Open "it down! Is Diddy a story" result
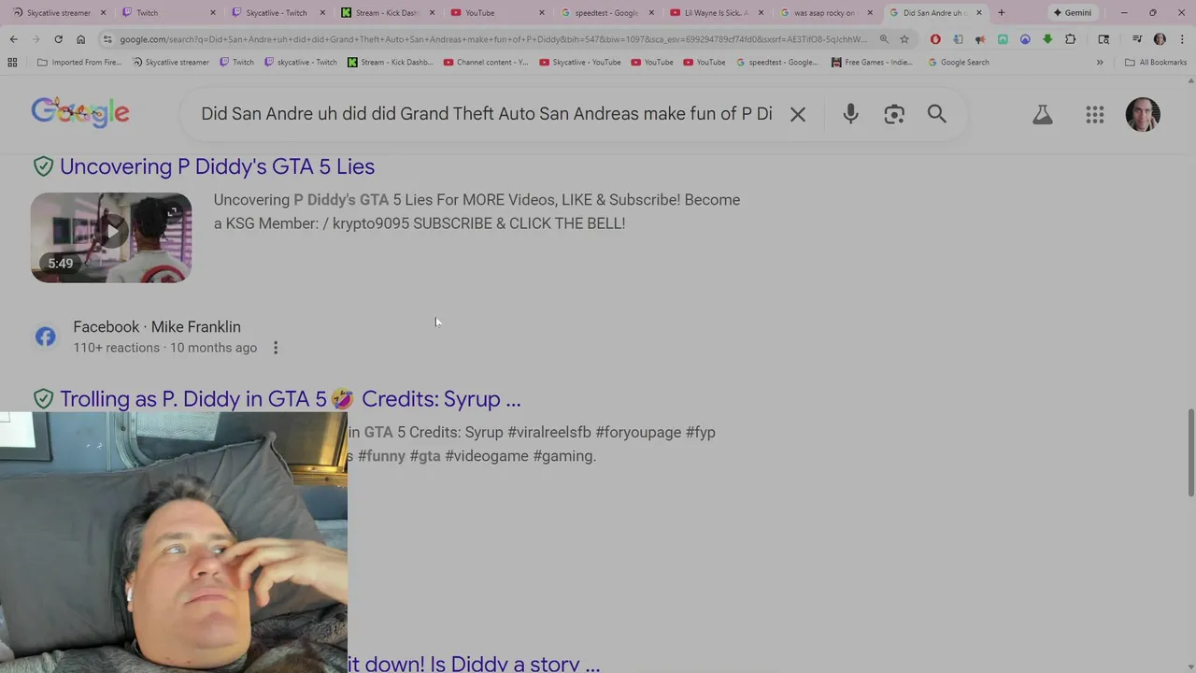This screenshot has width=1196, height=673. pos(474,664)
